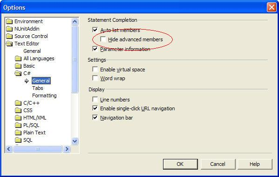This screenshot has height=177, width=279.
Task: Click the Cancel button
Action: (218, 164)
